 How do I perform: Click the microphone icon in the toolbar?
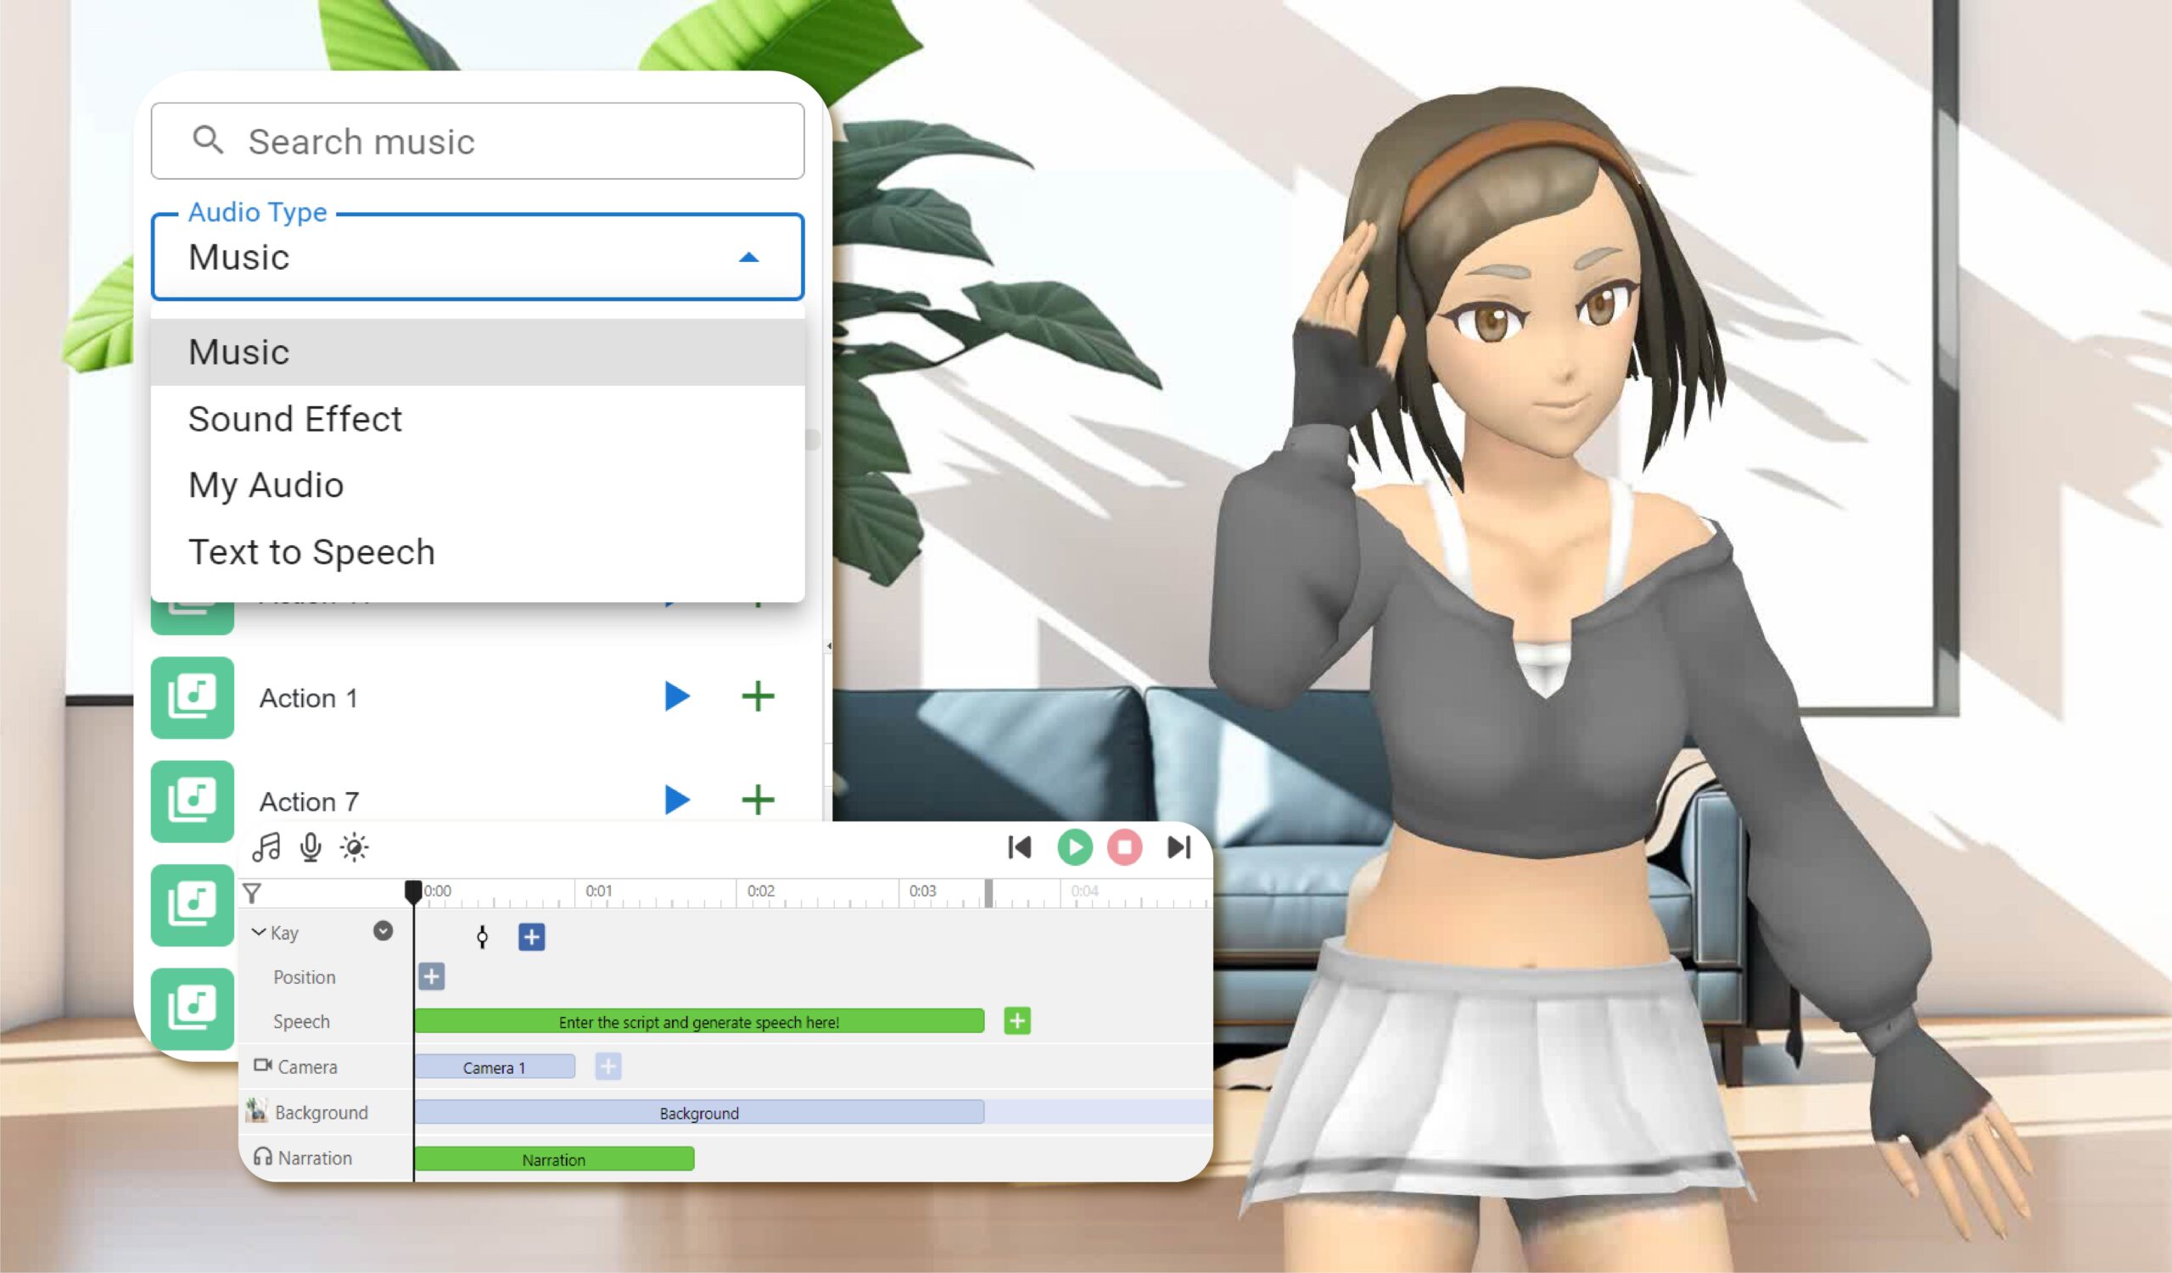click(311, 847)
